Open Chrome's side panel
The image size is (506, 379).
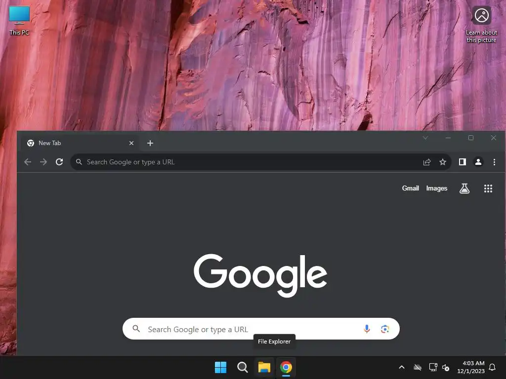tap(463, 162)
